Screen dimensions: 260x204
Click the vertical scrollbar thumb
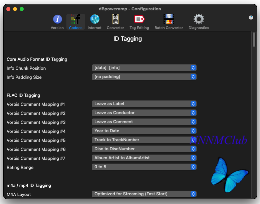point(254,40)
